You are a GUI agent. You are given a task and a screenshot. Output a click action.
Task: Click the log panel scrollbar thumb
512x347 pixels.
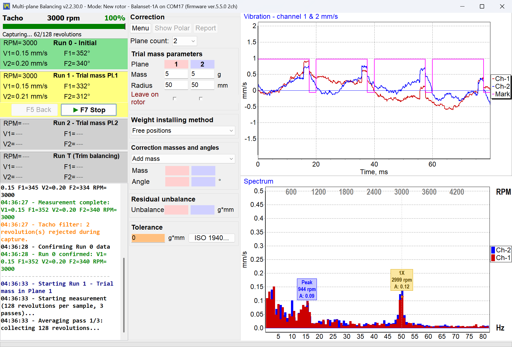124,295
